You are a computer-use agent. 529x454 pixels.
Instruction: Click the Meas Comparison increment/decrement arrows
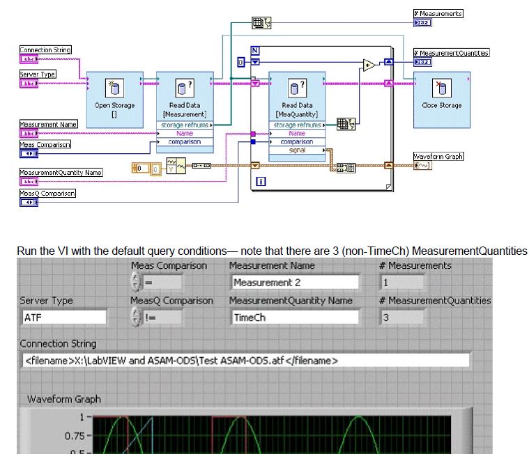click(x=136, y=282)
